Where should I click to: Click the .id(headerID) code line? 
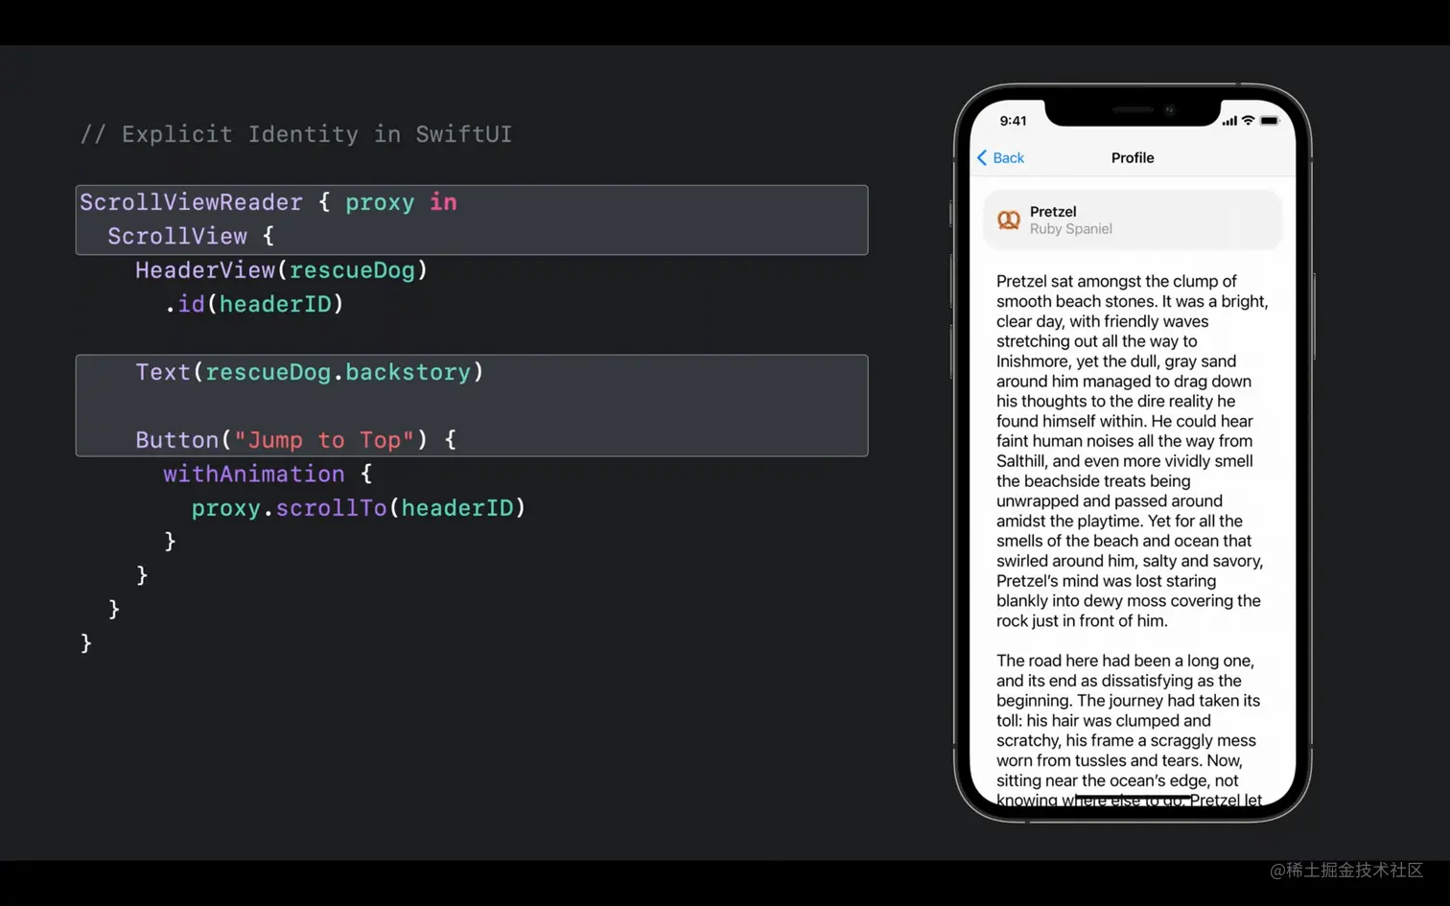point(253,304)
